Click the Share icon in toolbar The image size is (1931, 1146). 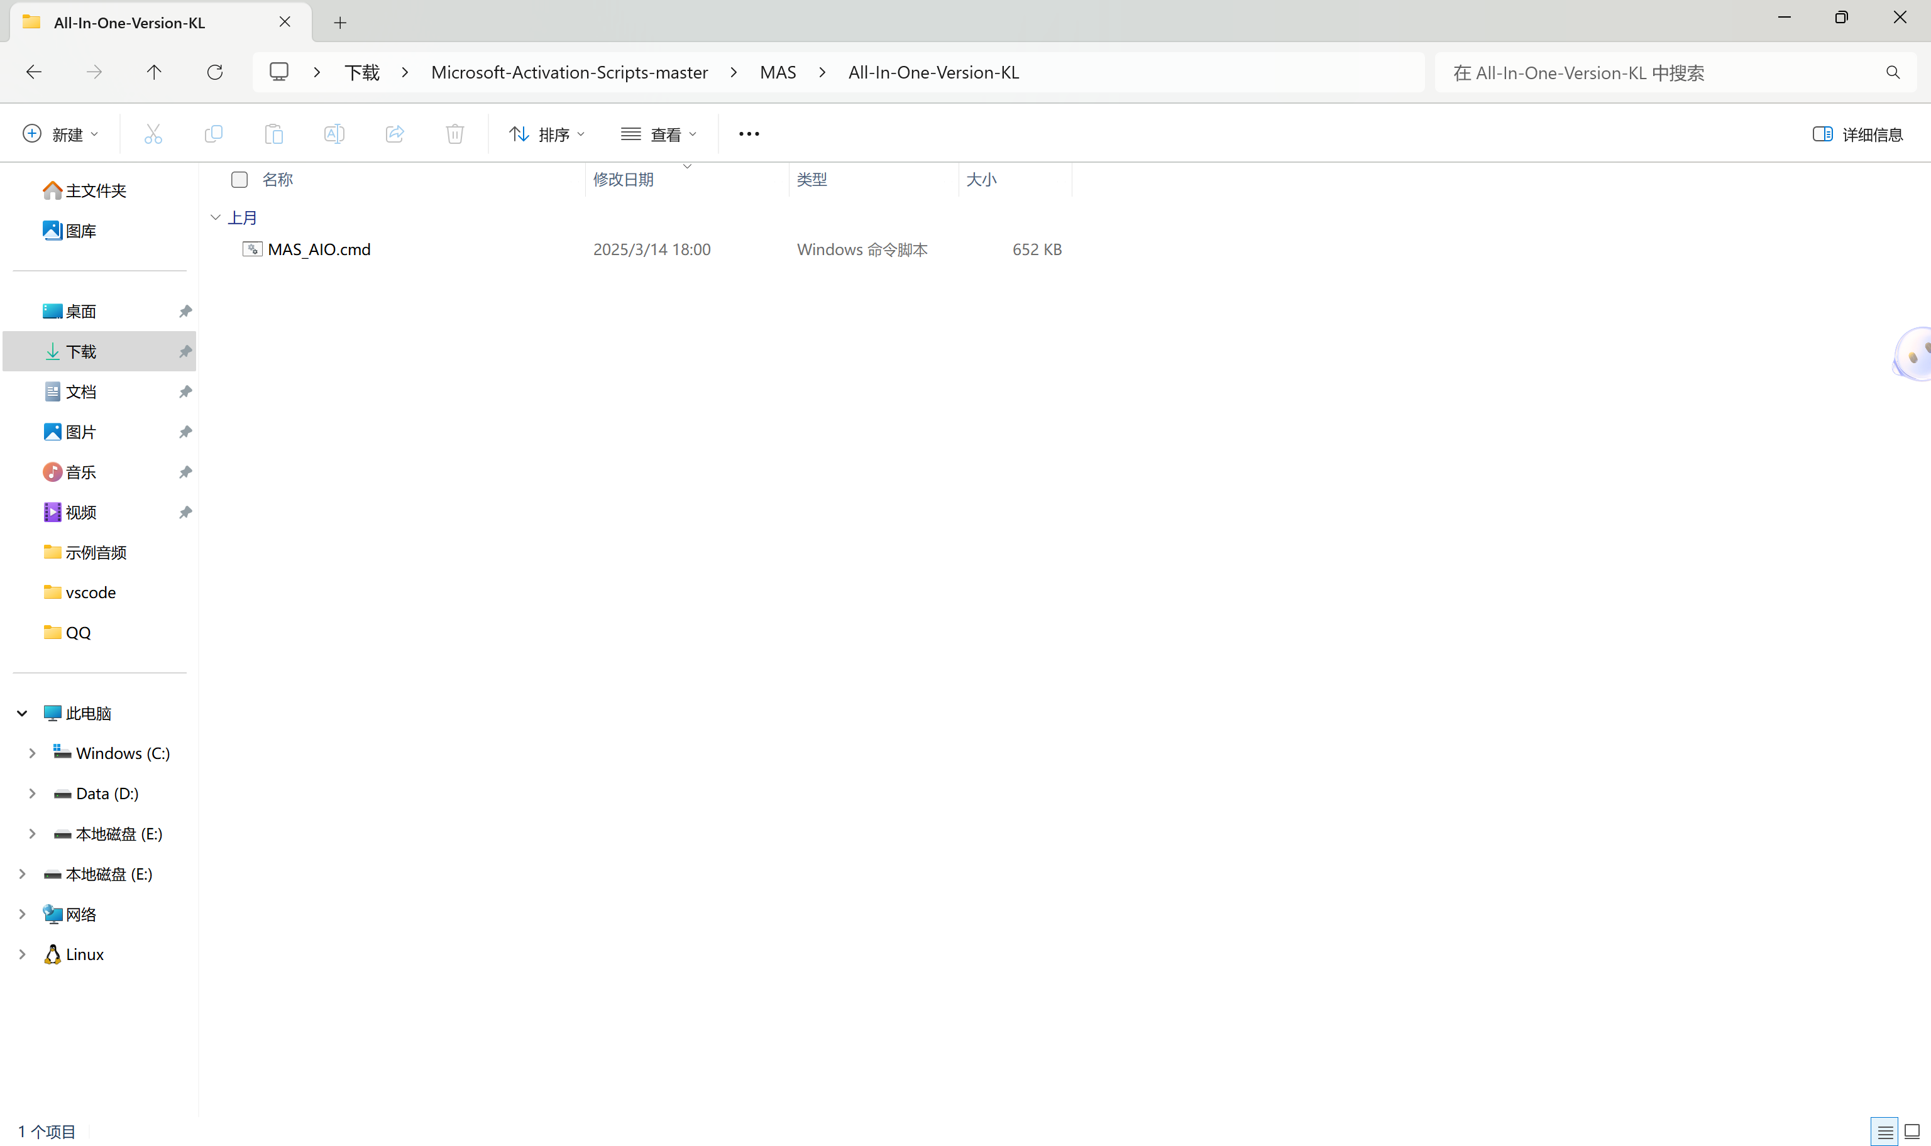(x=395, y=134)
